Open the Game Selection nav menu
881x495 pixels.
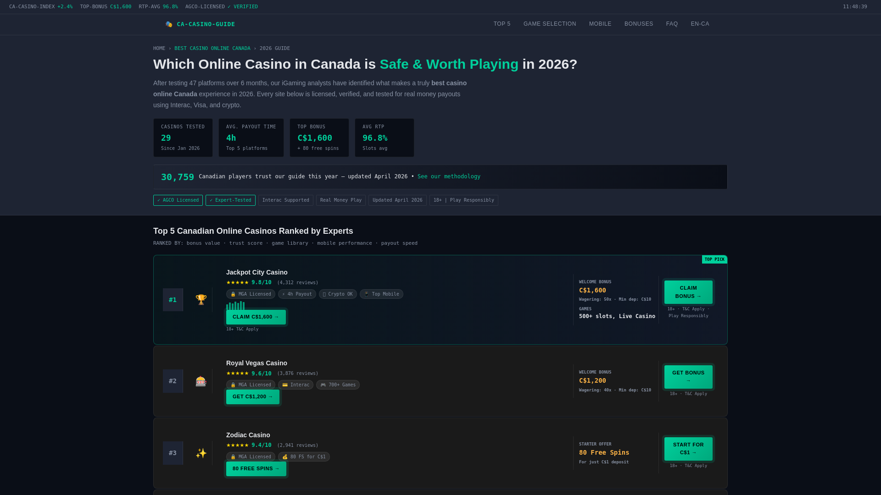(x=550, y=24)
